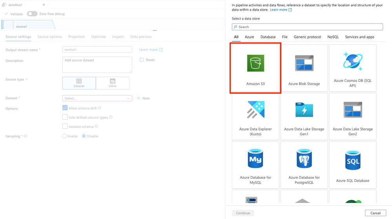Open the Projection tab

pos(77,37)
